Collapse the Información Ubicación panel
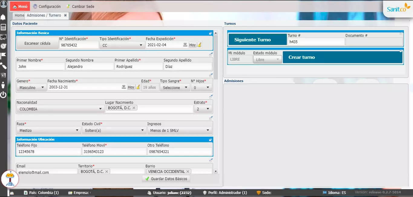 tap(210, 140)
